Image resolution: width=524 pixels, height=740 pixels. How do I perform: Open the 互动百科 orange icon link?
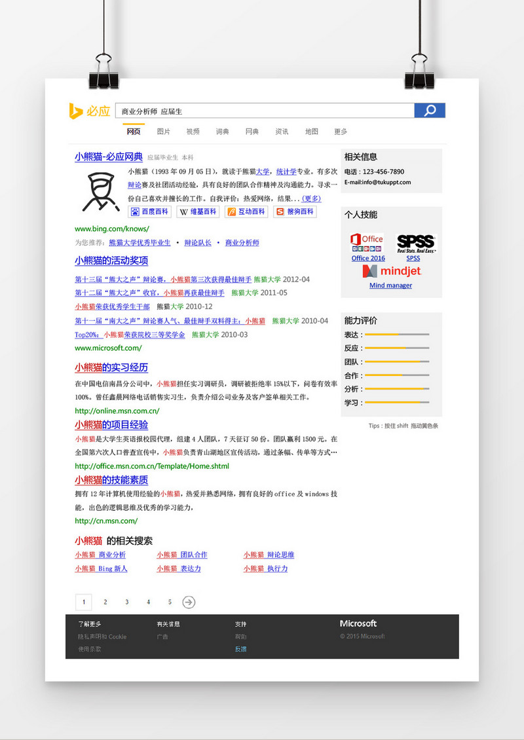click(246, 212)
